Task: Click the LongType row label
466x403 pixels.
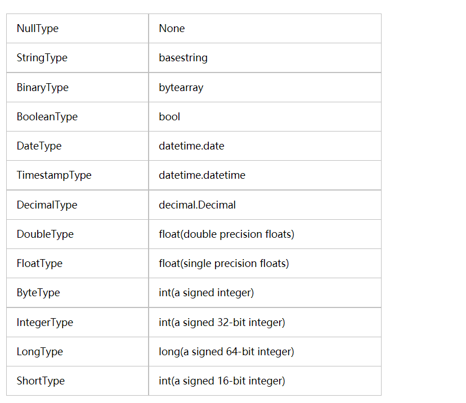Action: tap(39, 352)
